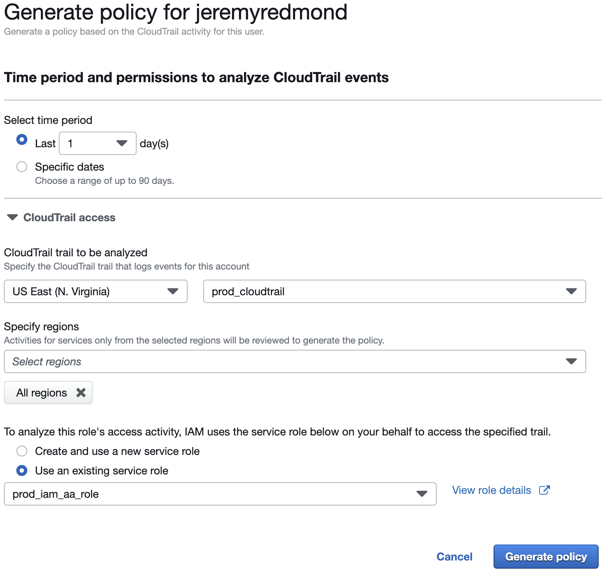
Task: Select the 'Last' days radio button
Action: tap(22, 139)
